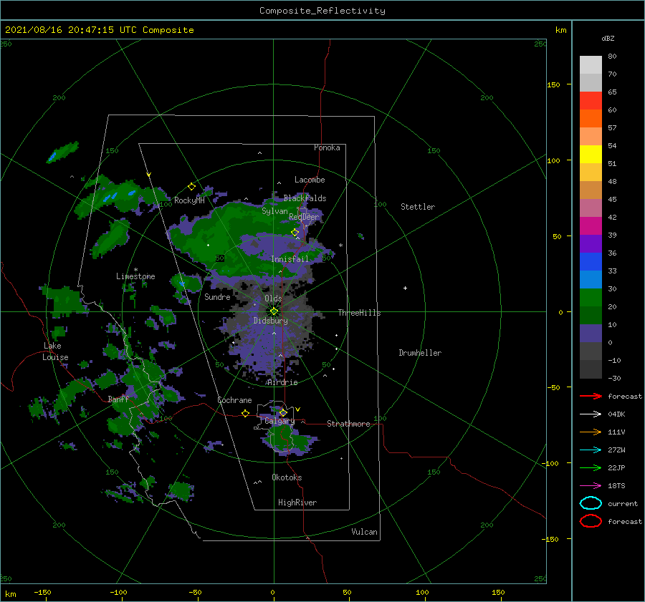Click the Banff label
Screen dimensions: 645x602
pos(118,399)
